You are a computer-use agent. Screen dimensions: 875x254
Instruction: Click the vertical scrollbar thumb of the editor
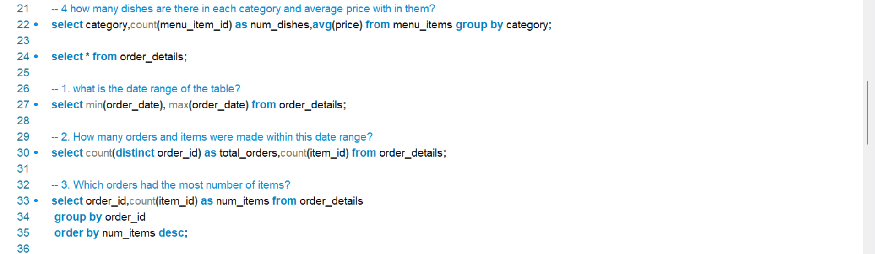867,113
